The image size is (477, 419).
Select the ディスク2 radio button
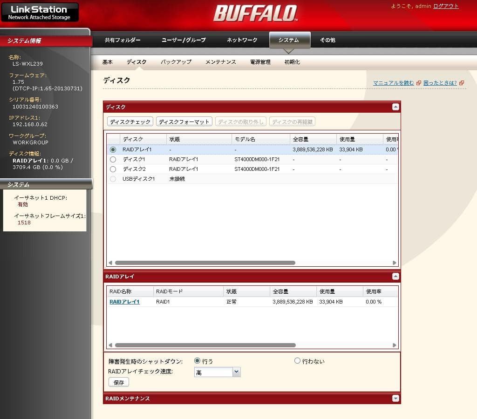pos(113,169)
